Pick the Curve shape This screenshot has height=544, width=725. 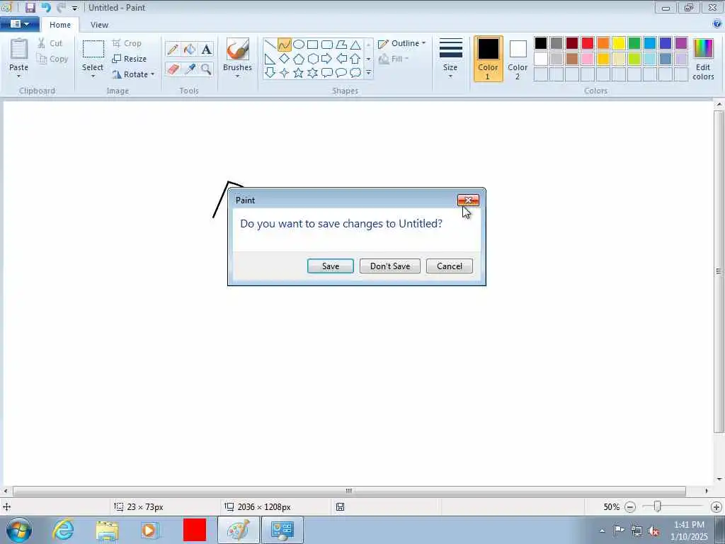click(285, 45)
